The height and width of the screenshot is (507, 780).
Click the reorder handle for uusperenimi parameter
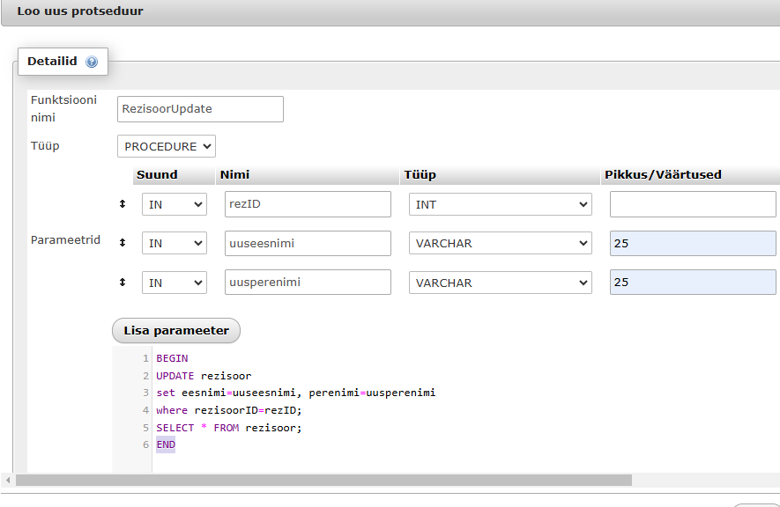[x=123, y=283]
